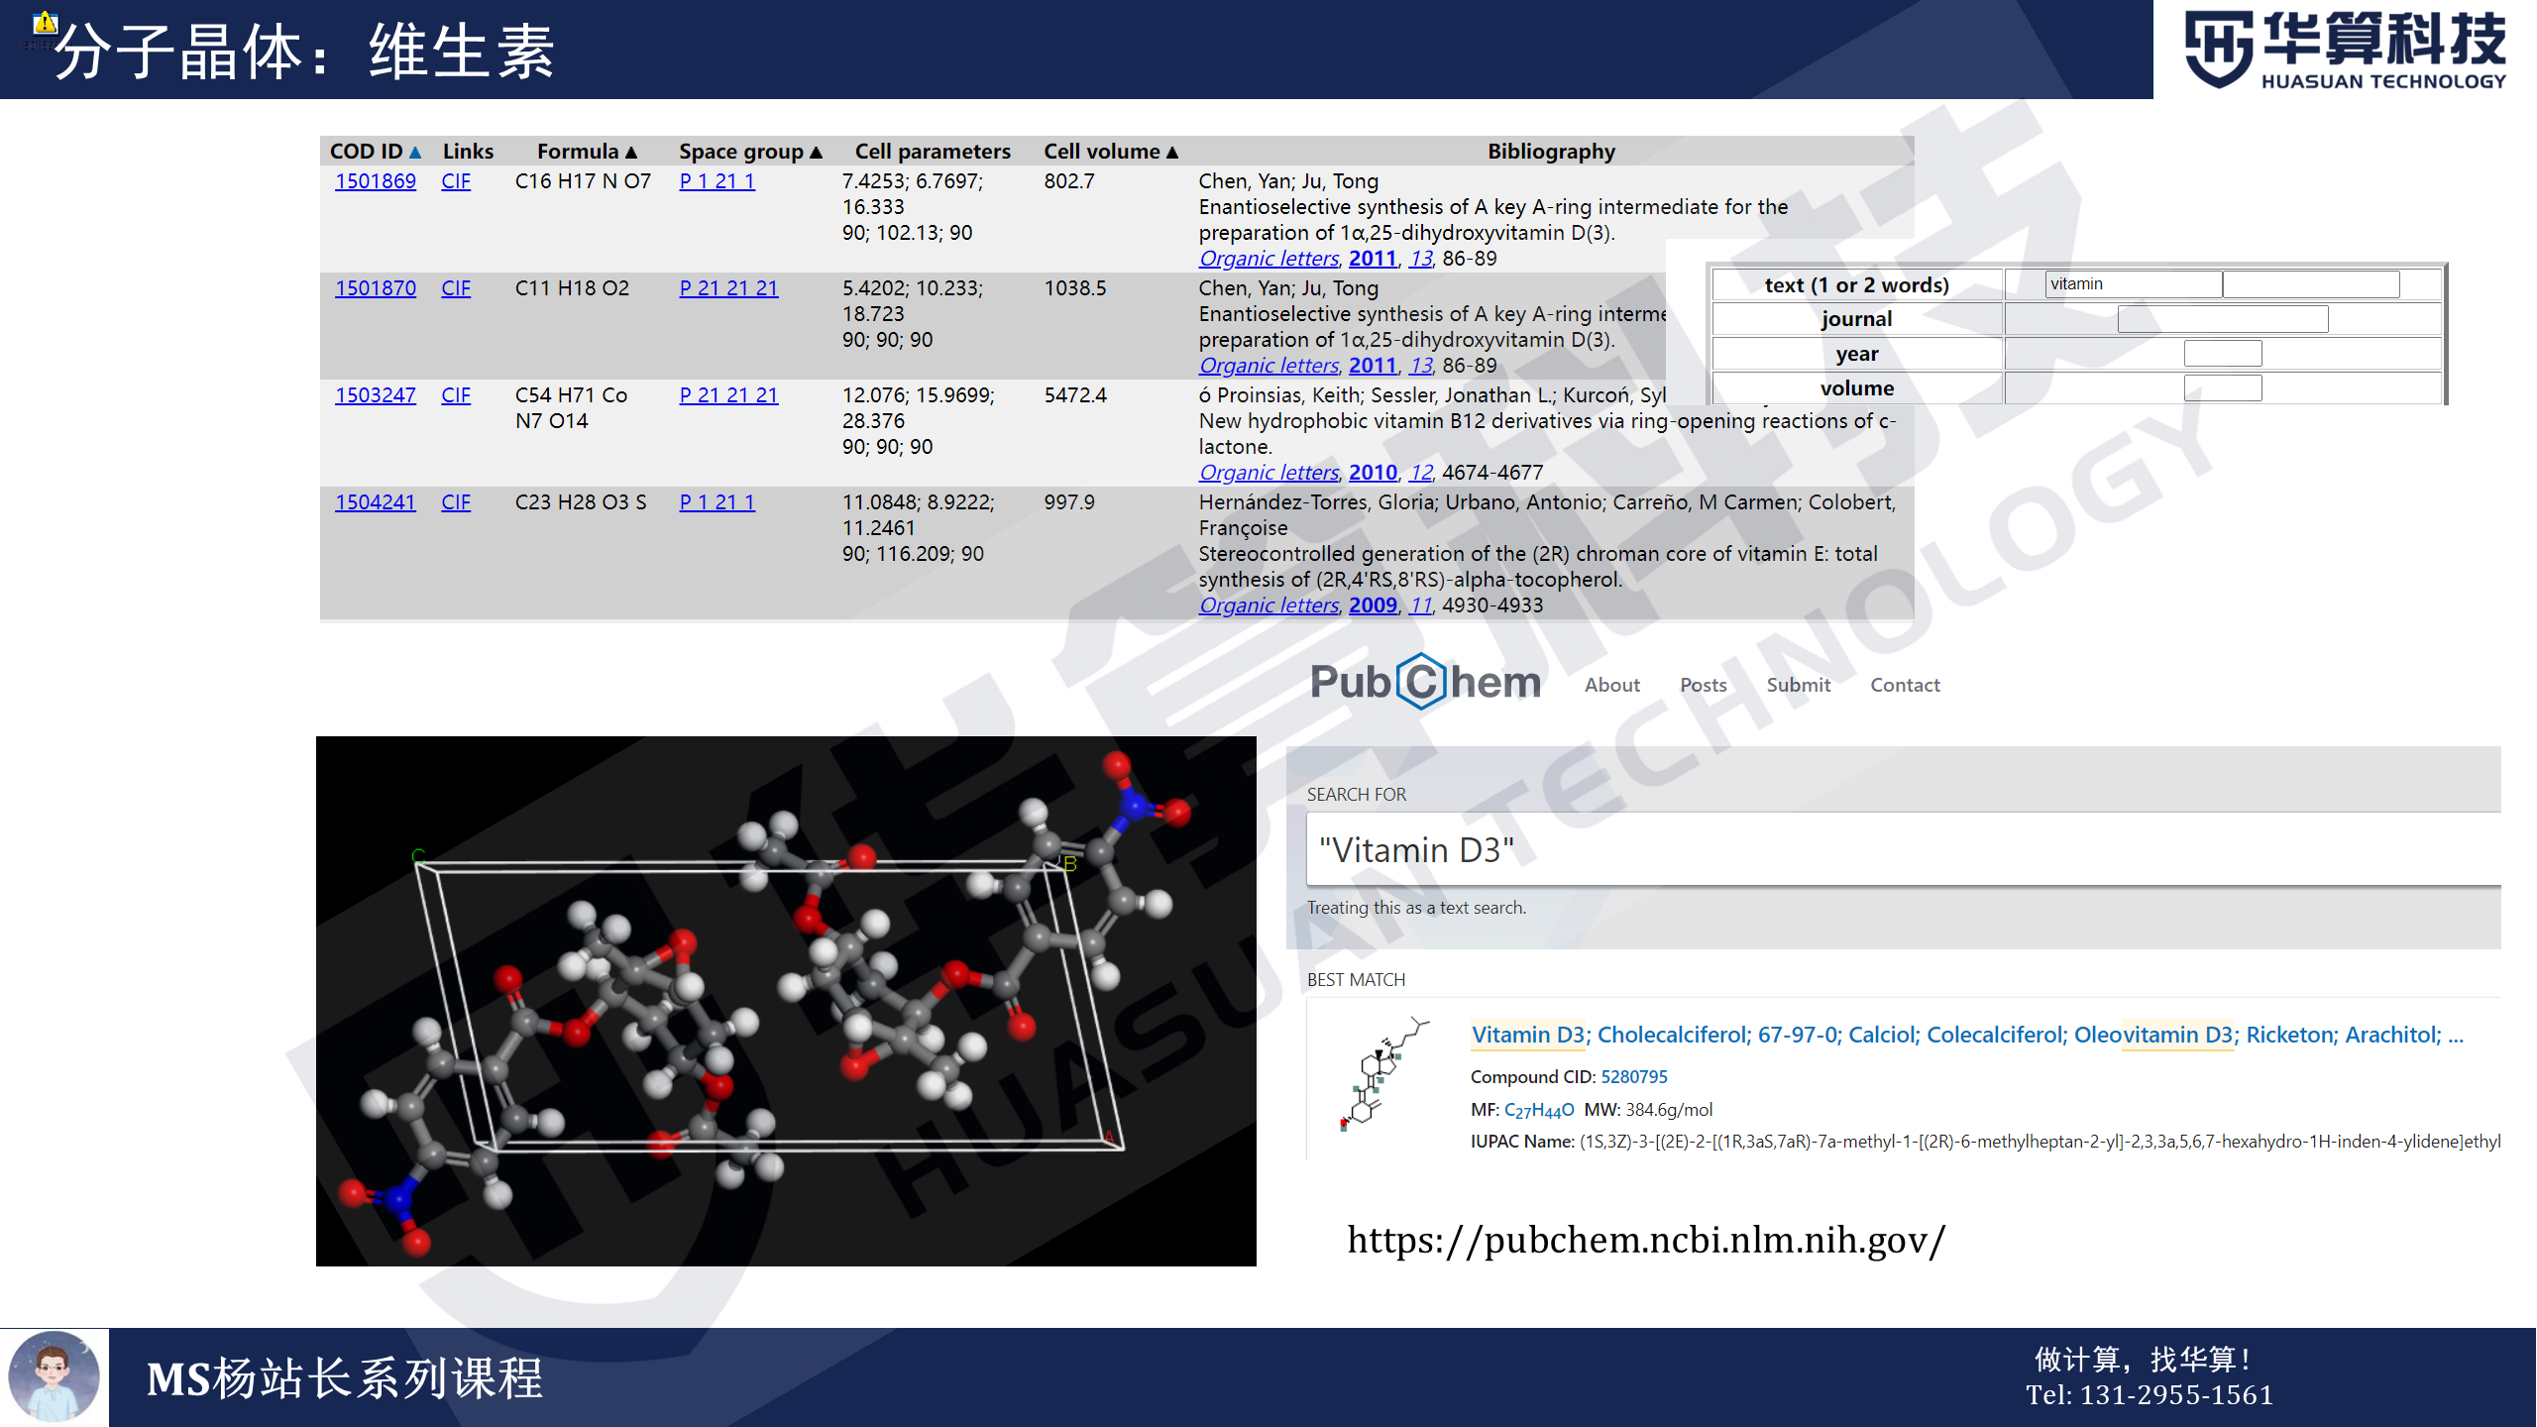Sort table by Formula arrow
Viewport: 2537px width, 1427px height.
631,152
